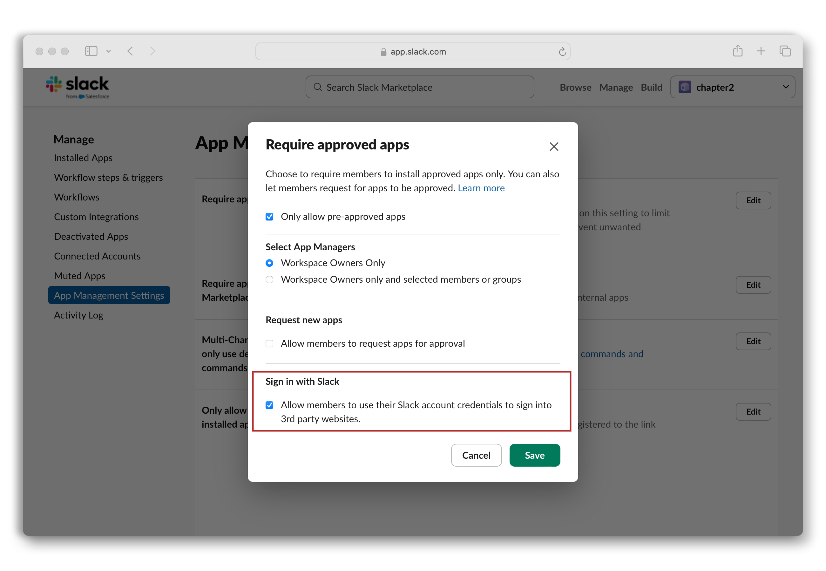The height and width of the screenshot is (571, 826).
Task: Toggle the Safari sidebar icon
Action: pyautogui.click(x=91, y=51)
